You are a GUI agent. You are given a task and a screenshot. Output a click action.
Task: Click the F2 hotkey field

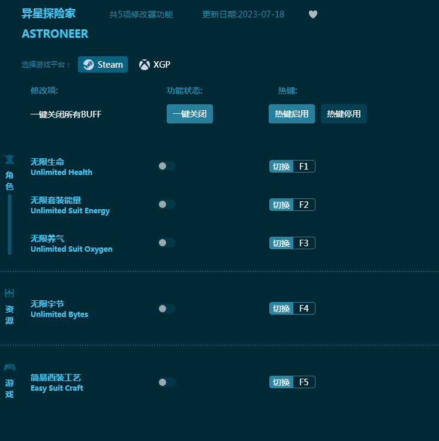(304, 204)
